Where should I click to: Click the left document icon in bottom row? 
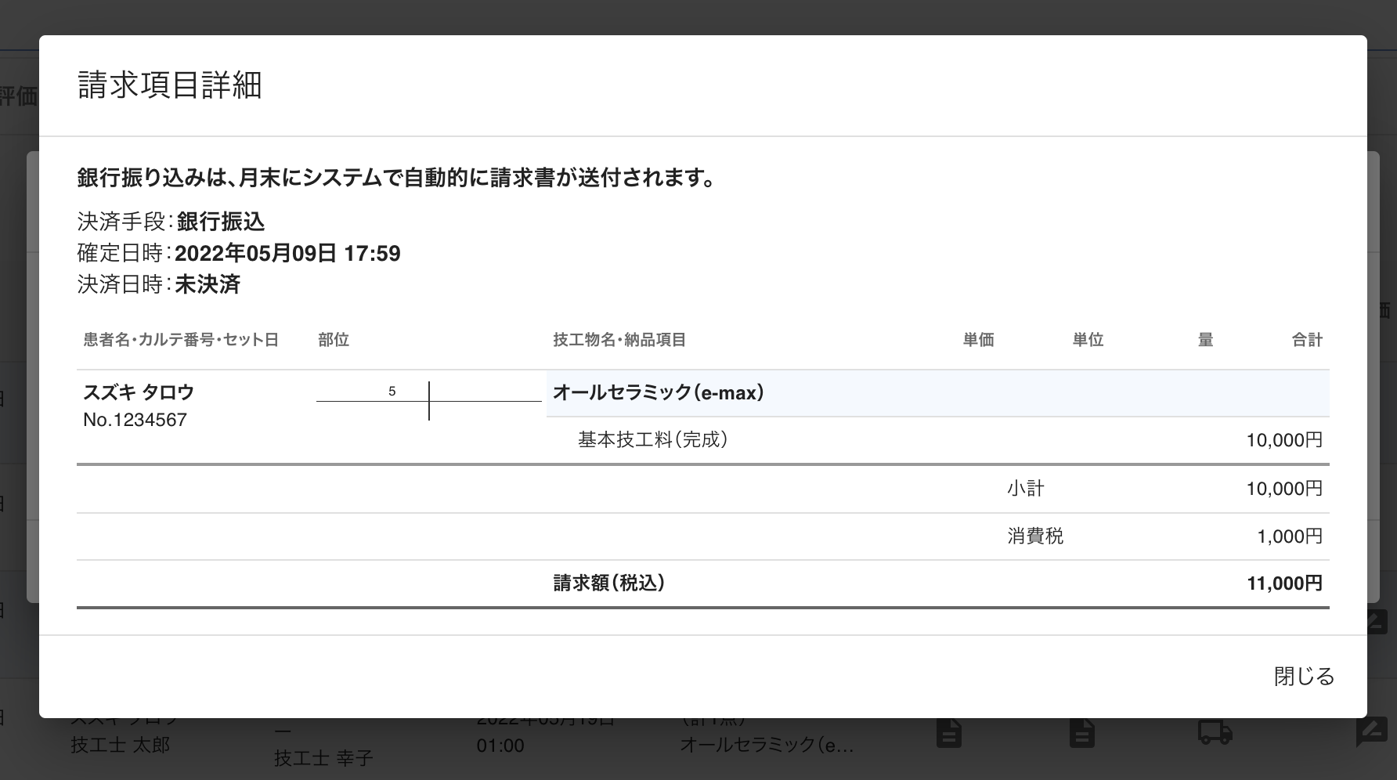(949, 734)
